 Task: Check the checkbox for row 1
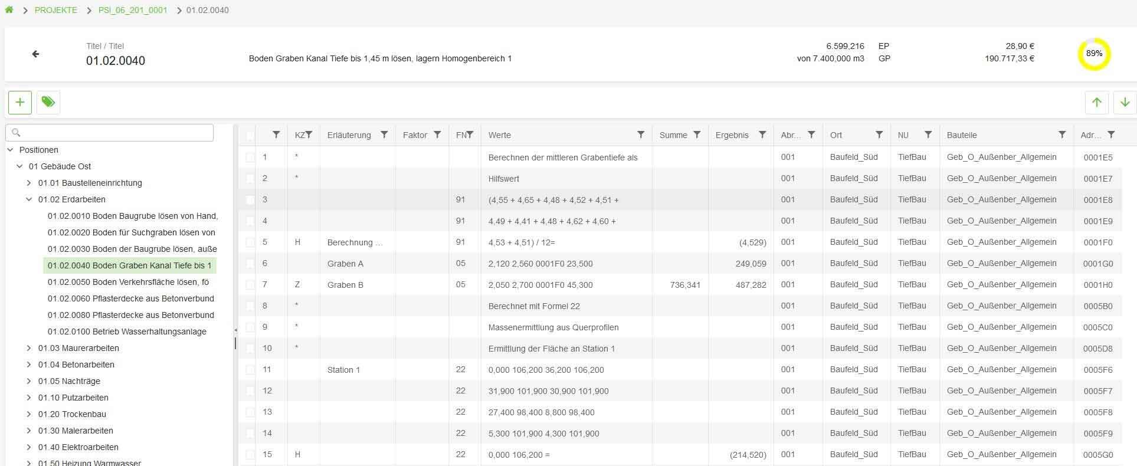click(250, 157)
